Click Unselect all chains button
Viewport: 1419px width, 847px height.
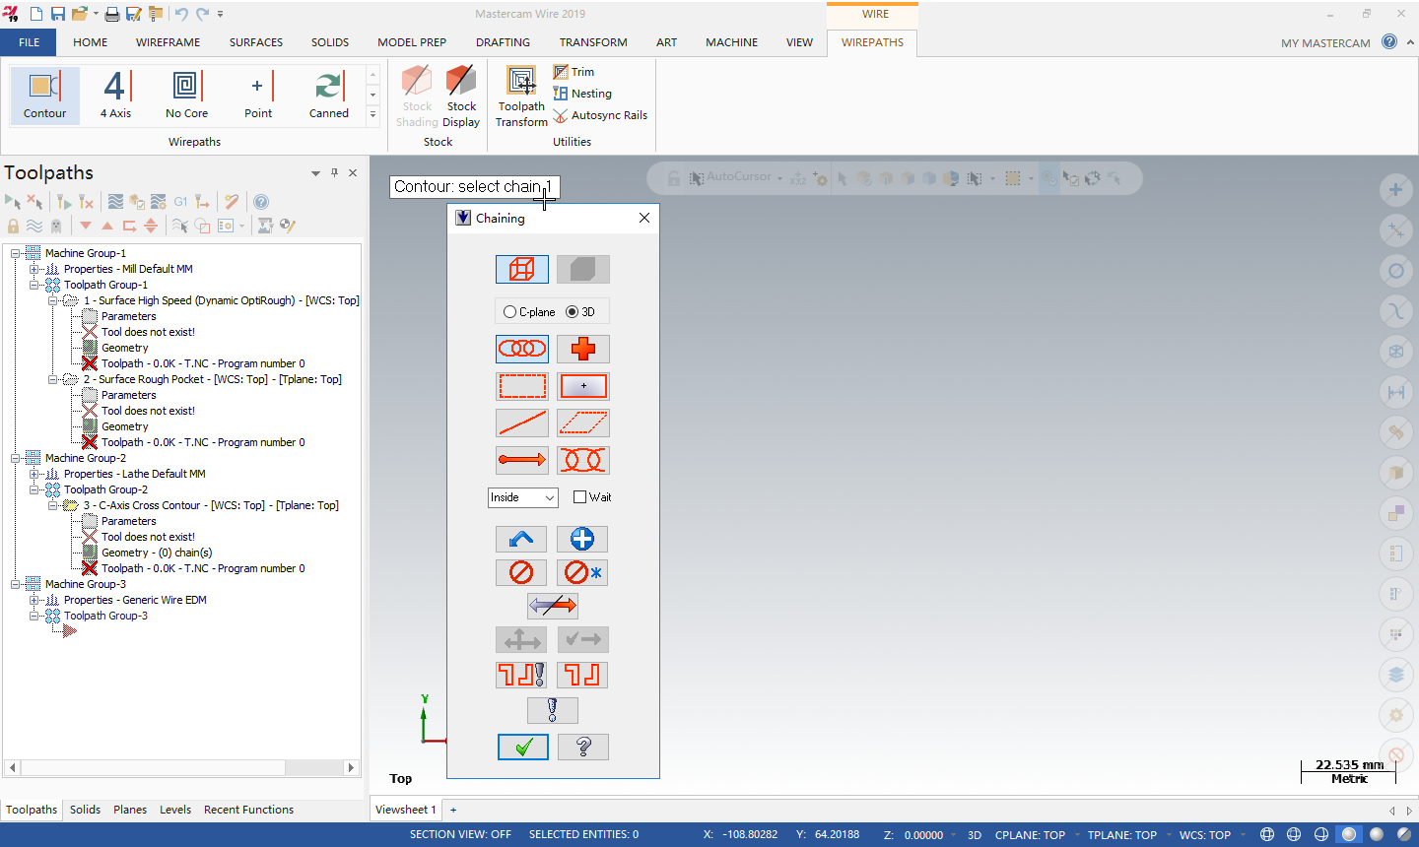pos(582,572)
